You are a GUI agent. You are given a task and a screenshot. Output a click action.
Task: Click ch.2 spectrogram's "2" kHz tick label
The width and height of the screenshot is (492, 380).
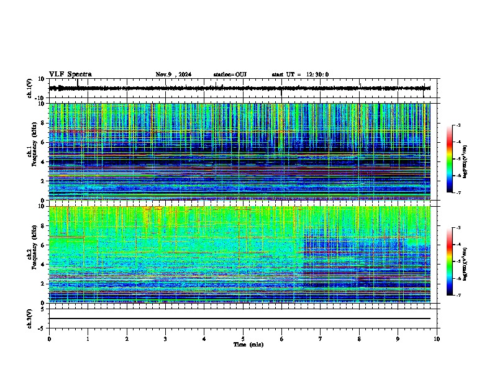pos(43,284)
